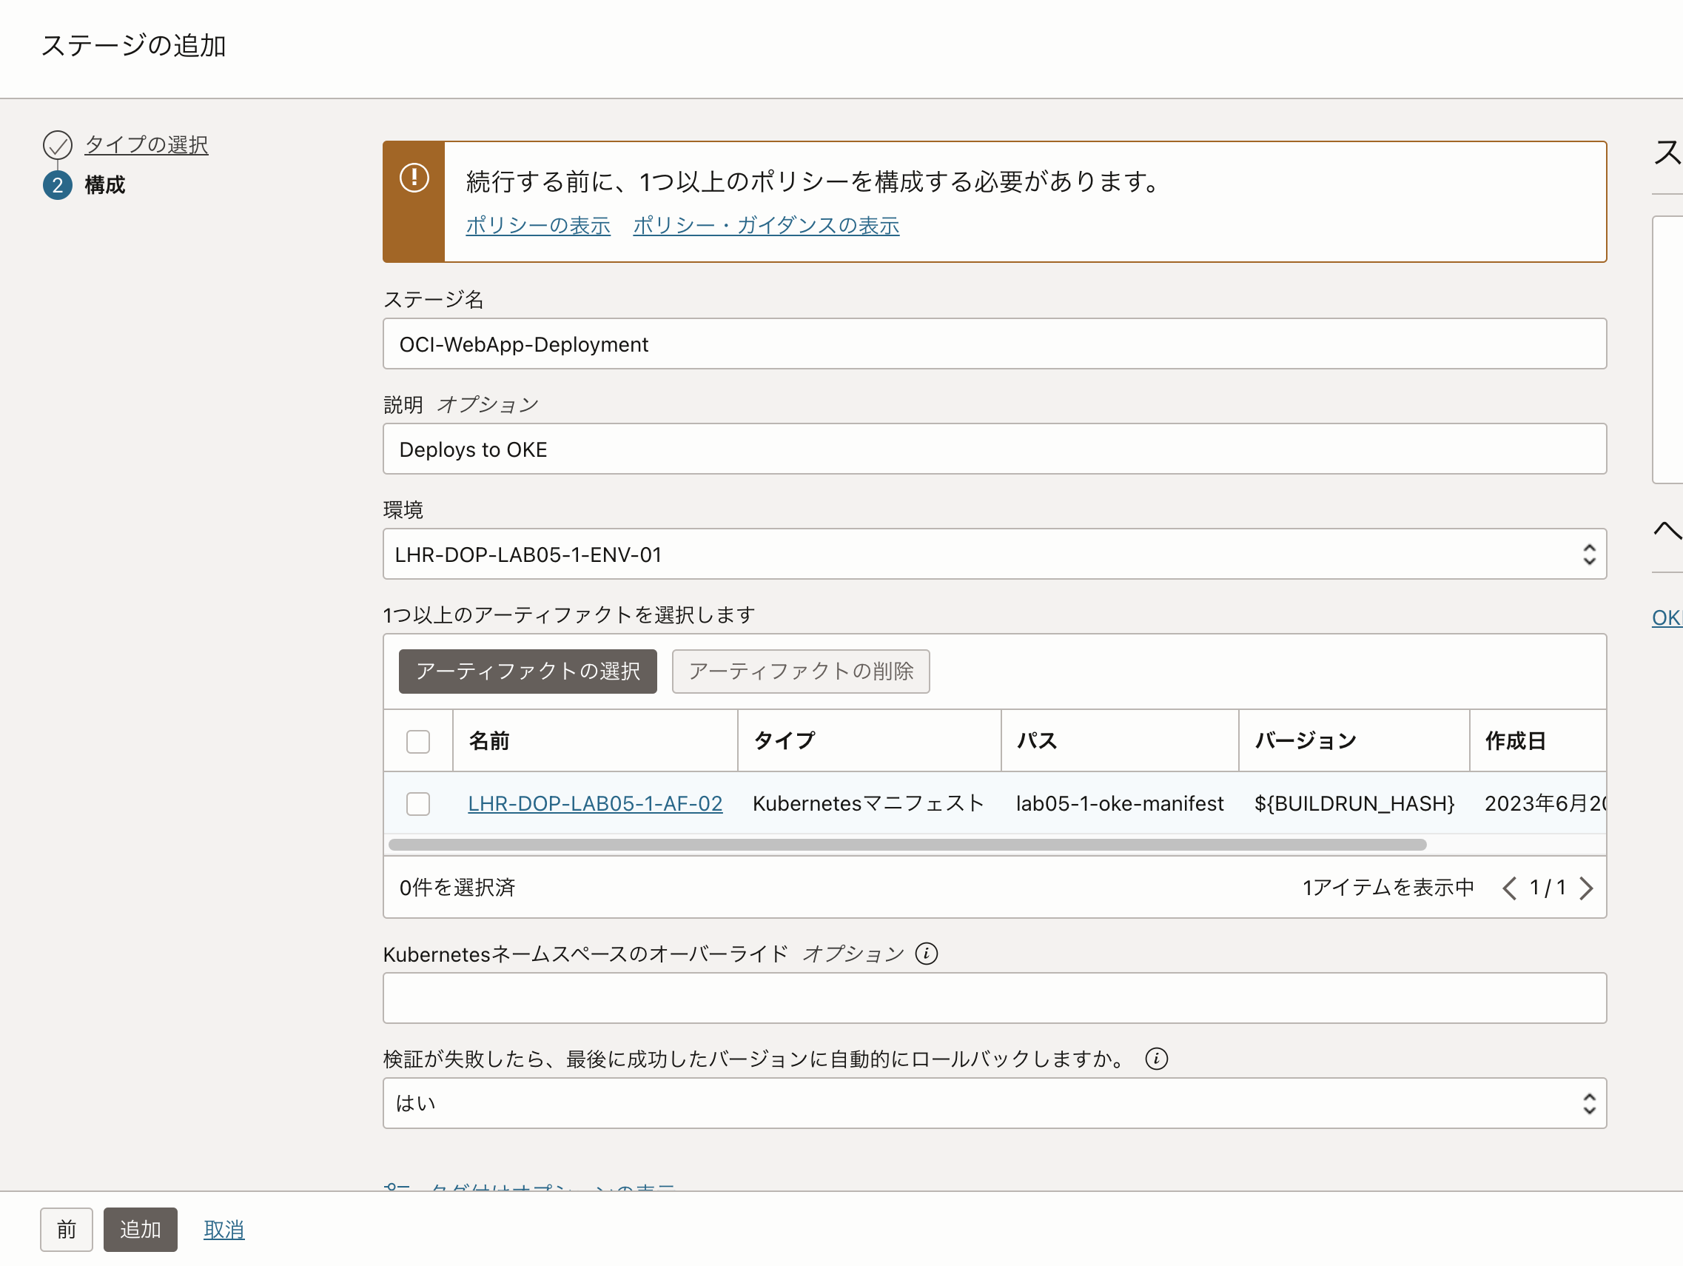Screen dimensions: 1683x1266
Task: Click the checkmark icon beside タイプの選択
Action: click(58, 144)
